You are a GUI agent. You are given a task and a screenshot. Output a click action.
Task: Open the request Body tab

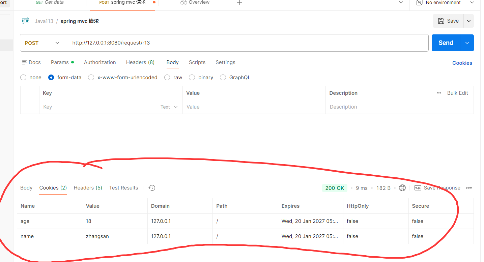tap(172, 62)
